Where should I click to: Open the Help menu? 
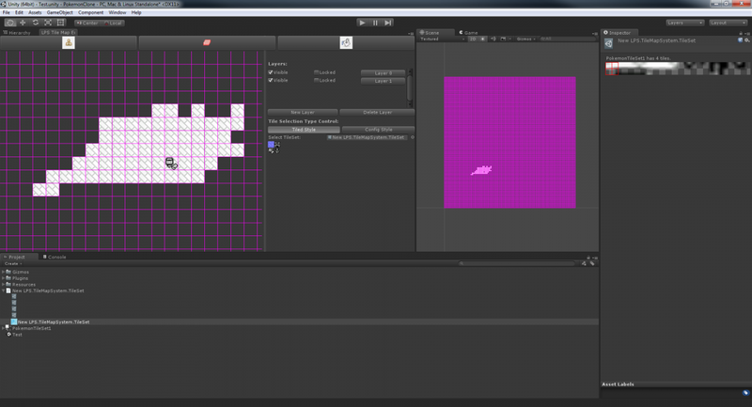136,12
